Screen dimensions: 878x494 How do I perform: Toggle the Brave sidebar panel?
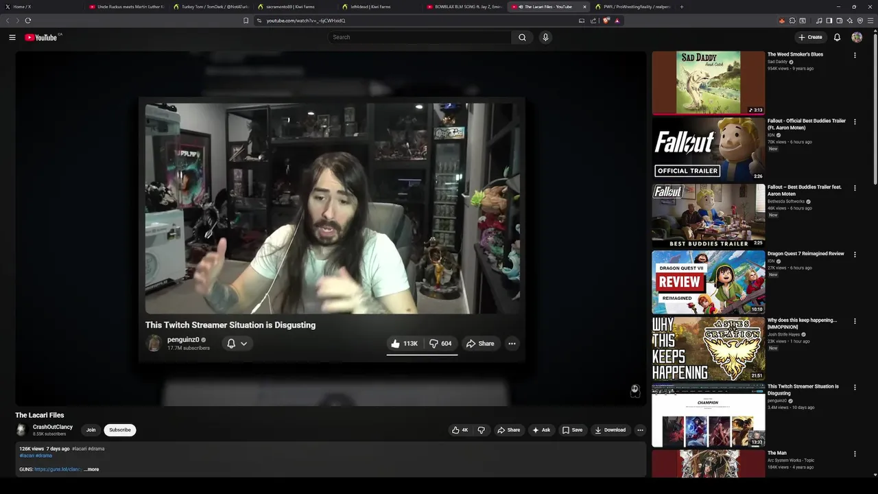coord(829,21)
